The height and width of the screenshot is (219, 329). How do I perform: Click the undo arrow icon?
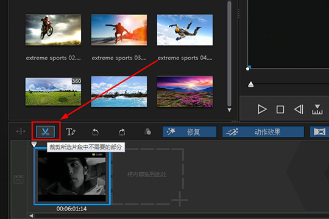pyautogui.click(x=96, y=132)
